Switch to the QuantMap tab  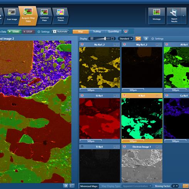pos(114,32)
